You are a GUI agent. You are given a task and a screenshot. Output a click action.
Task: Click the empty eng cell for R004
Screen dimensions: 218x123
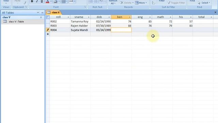coord(142,30)
